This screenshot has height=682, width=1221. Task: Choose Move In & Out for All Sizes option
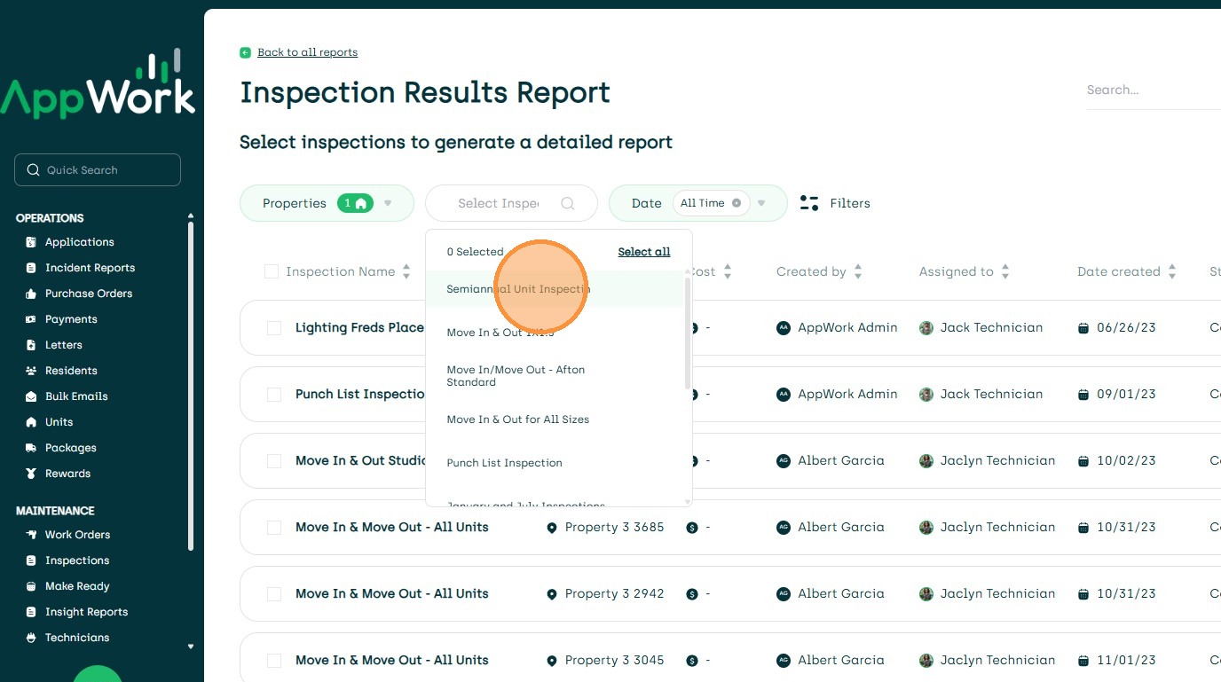pyautogui.click(x=517, y=419)
